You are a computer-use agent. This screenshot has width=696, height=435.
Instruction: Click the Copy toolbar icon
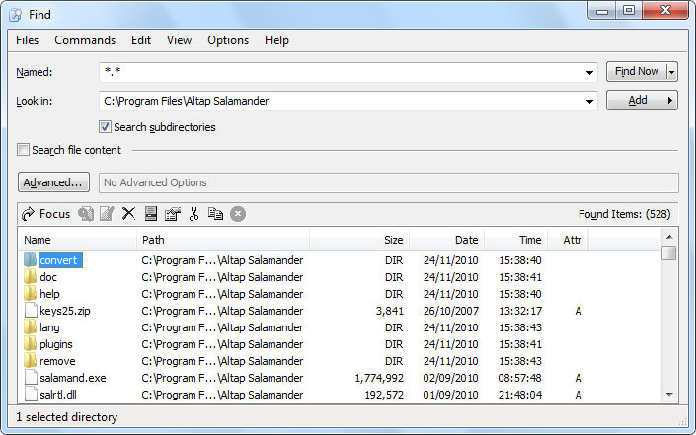coord(216,214)
